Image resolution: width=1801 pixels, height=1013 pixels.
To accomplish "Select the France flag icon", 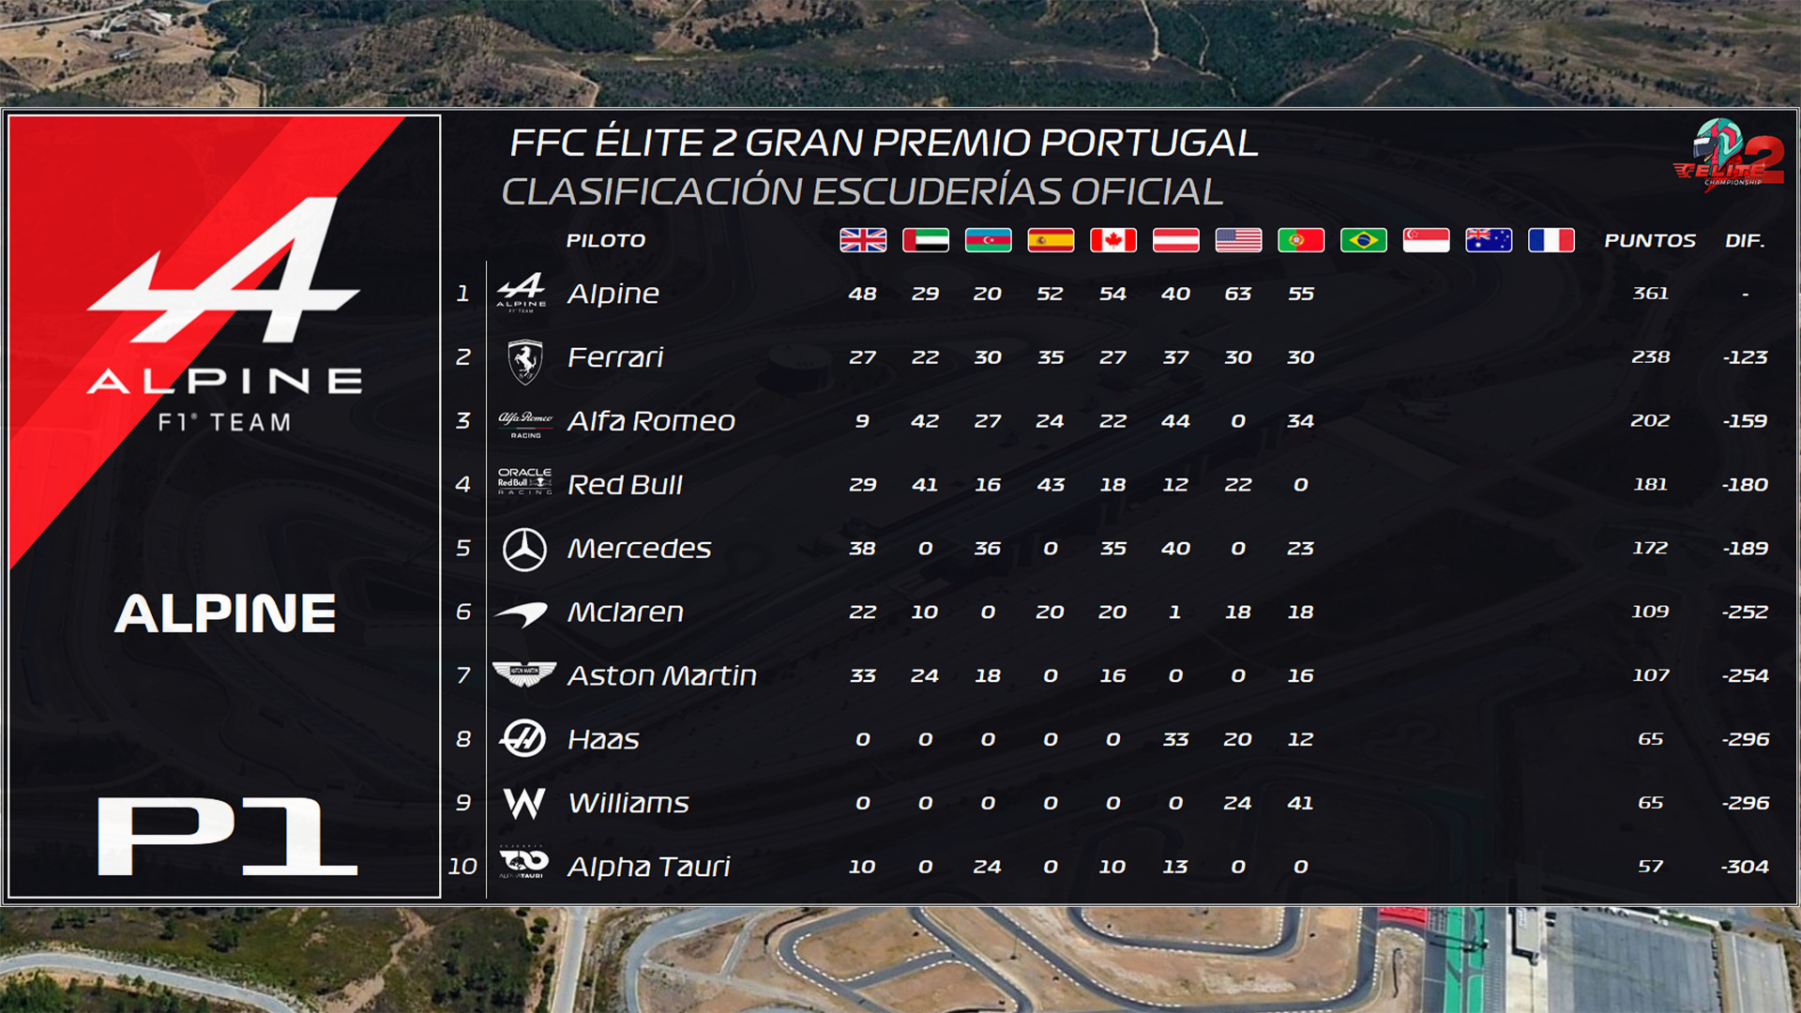I will point(1551,240).
